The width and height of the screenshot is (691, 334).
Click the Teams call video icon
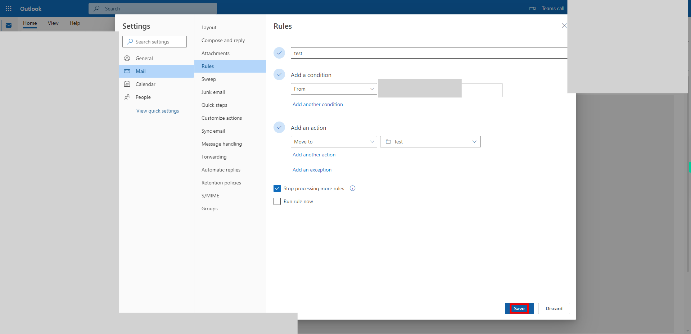[532, 9]
